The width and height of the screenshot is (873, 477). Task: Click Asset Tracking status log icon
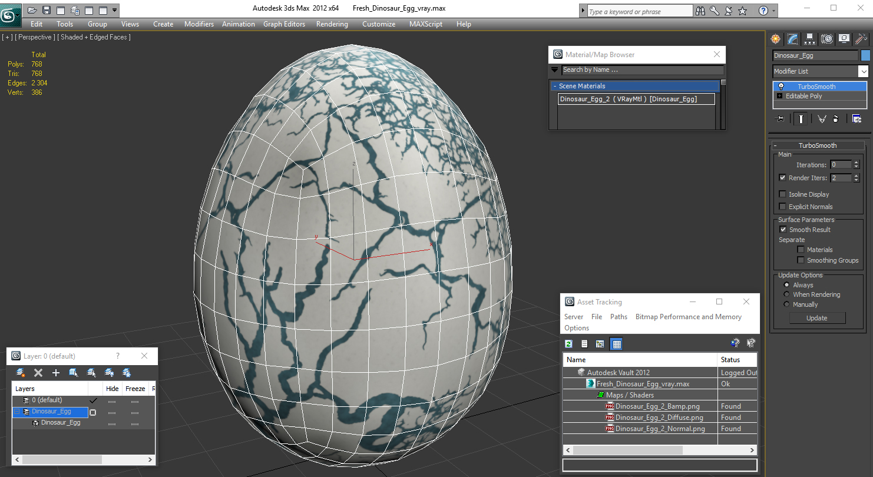(x=585, y=344)
